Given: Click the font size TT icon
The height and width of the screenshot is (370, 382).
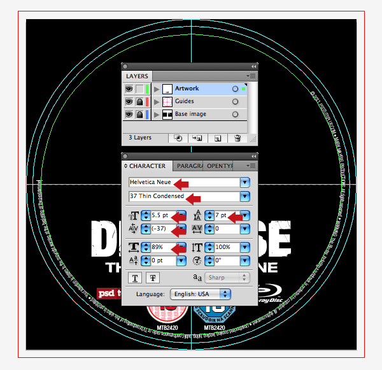Looking at the screenshot, I should tap(134, 216).
